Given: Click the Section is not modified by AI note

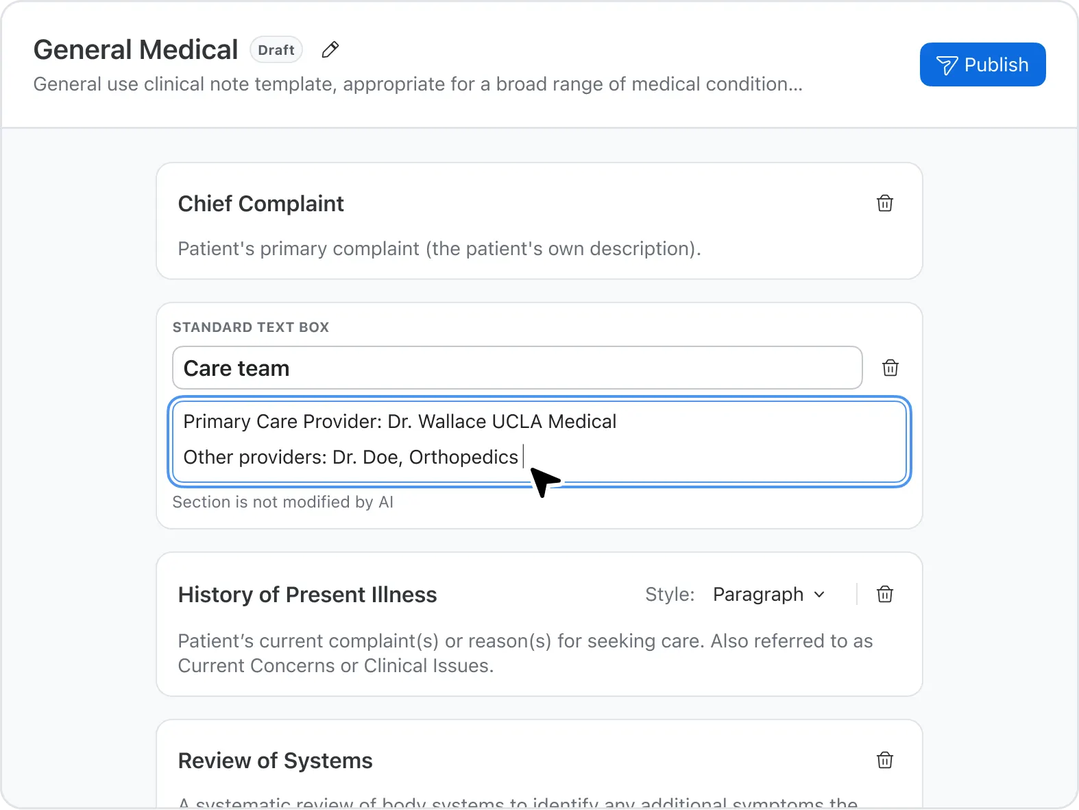Looking at the screenshot, I should coord(282,502).
